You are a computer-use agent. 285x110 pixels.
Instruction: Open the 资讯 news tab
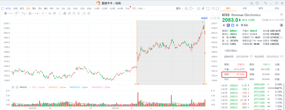(261, 8)
